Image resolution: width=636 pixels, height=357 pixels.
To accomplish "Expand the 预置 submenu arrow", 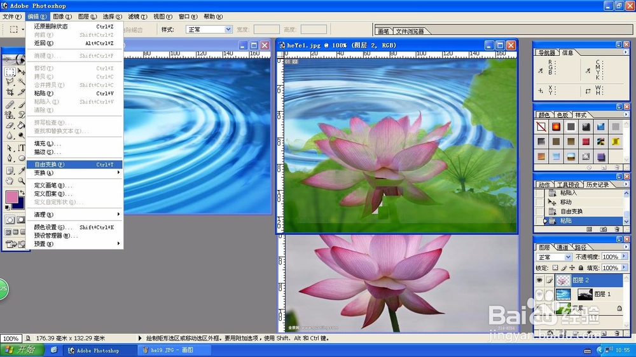I will tap(118, 243).
